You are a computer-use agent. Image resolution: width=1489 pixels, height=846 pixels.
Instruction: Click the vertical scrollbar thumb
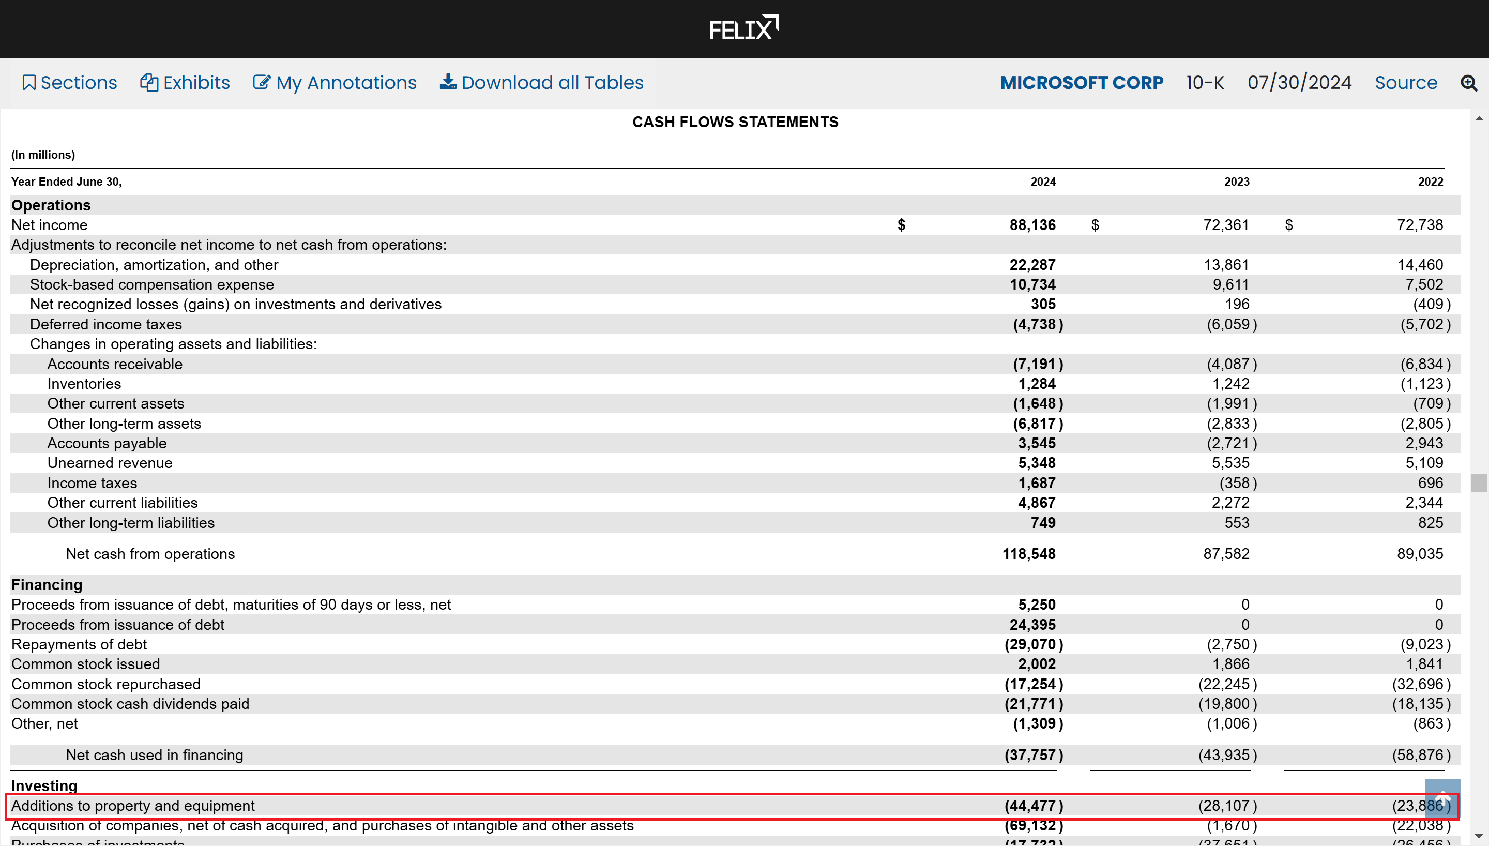1479,483
